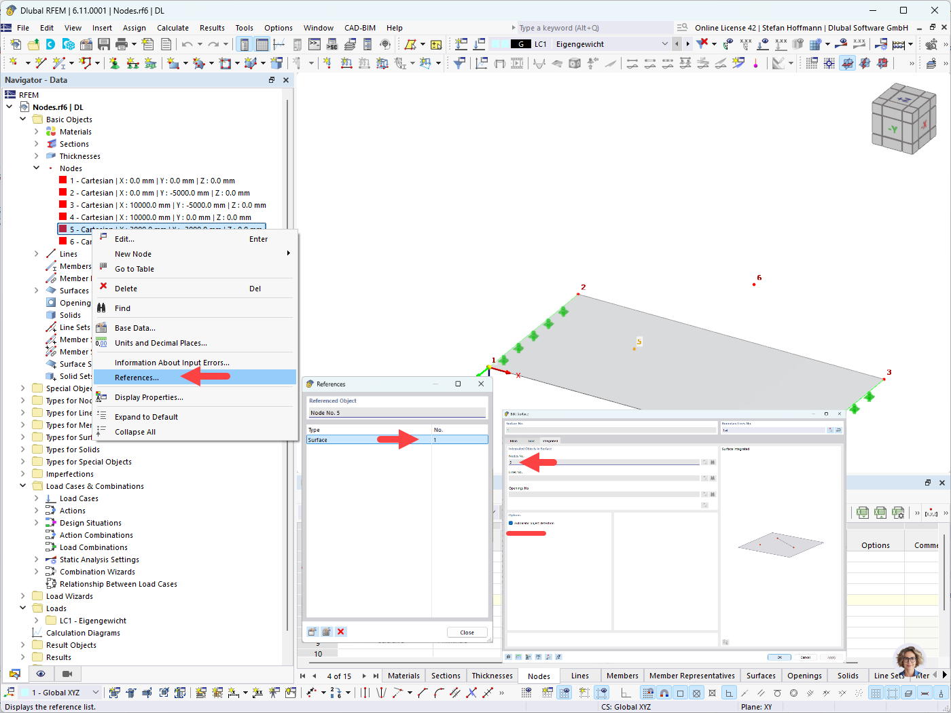Undo the last action
The image size is (951, 713).
187,44
